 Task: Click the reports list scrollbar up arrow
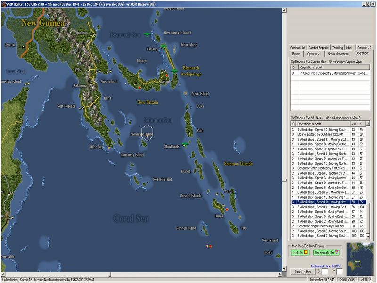368,124
